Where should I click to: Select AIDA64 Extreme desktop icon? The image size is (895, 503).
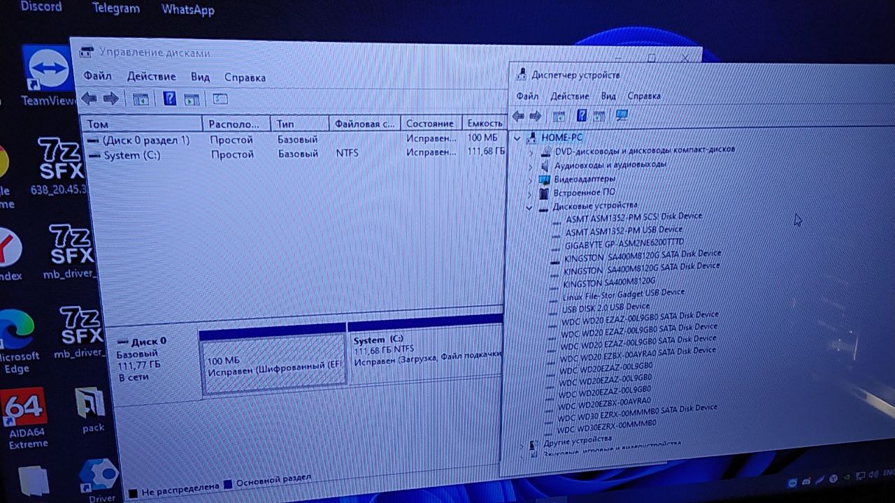coord(24,419)
